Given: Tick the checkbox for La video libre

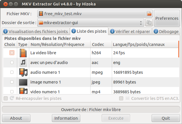Looking at the screenshot, I should click(12, 53).
